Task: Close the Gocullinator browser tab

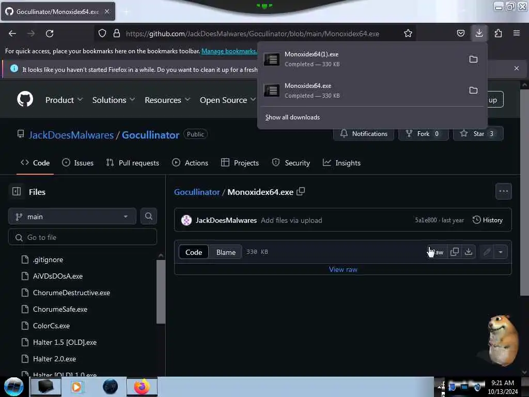Action: point(107,11)
